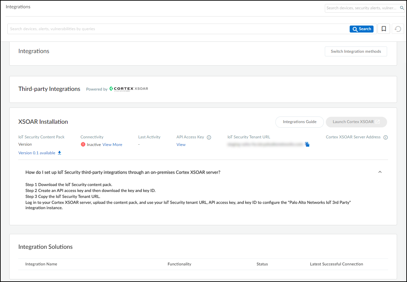This screenshot has height=282, width=407.
Task: Click the info icon beside API Access Key
Action: tap(209, 137)
